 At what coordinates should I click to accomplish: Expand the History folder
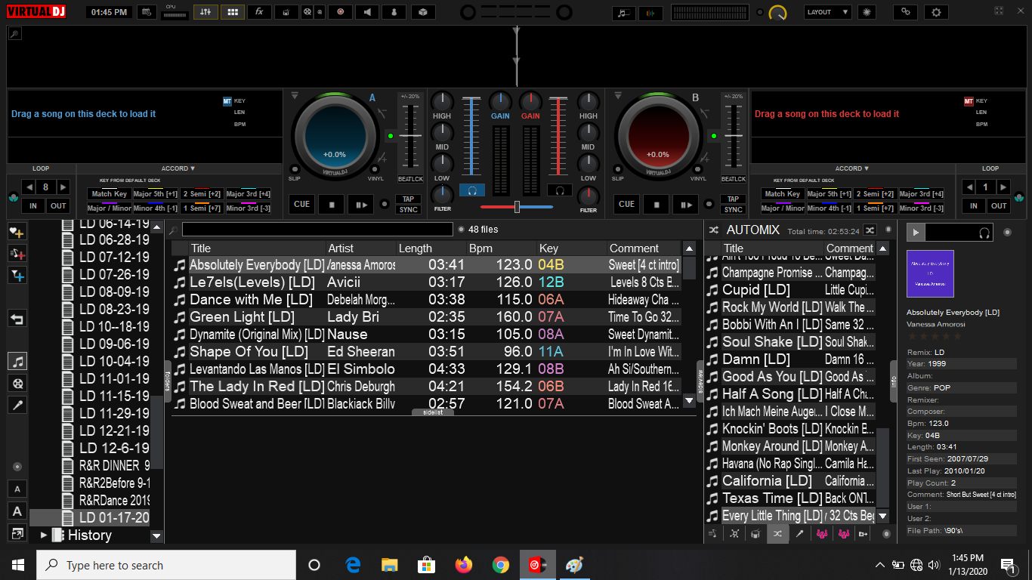pos(44,535)
